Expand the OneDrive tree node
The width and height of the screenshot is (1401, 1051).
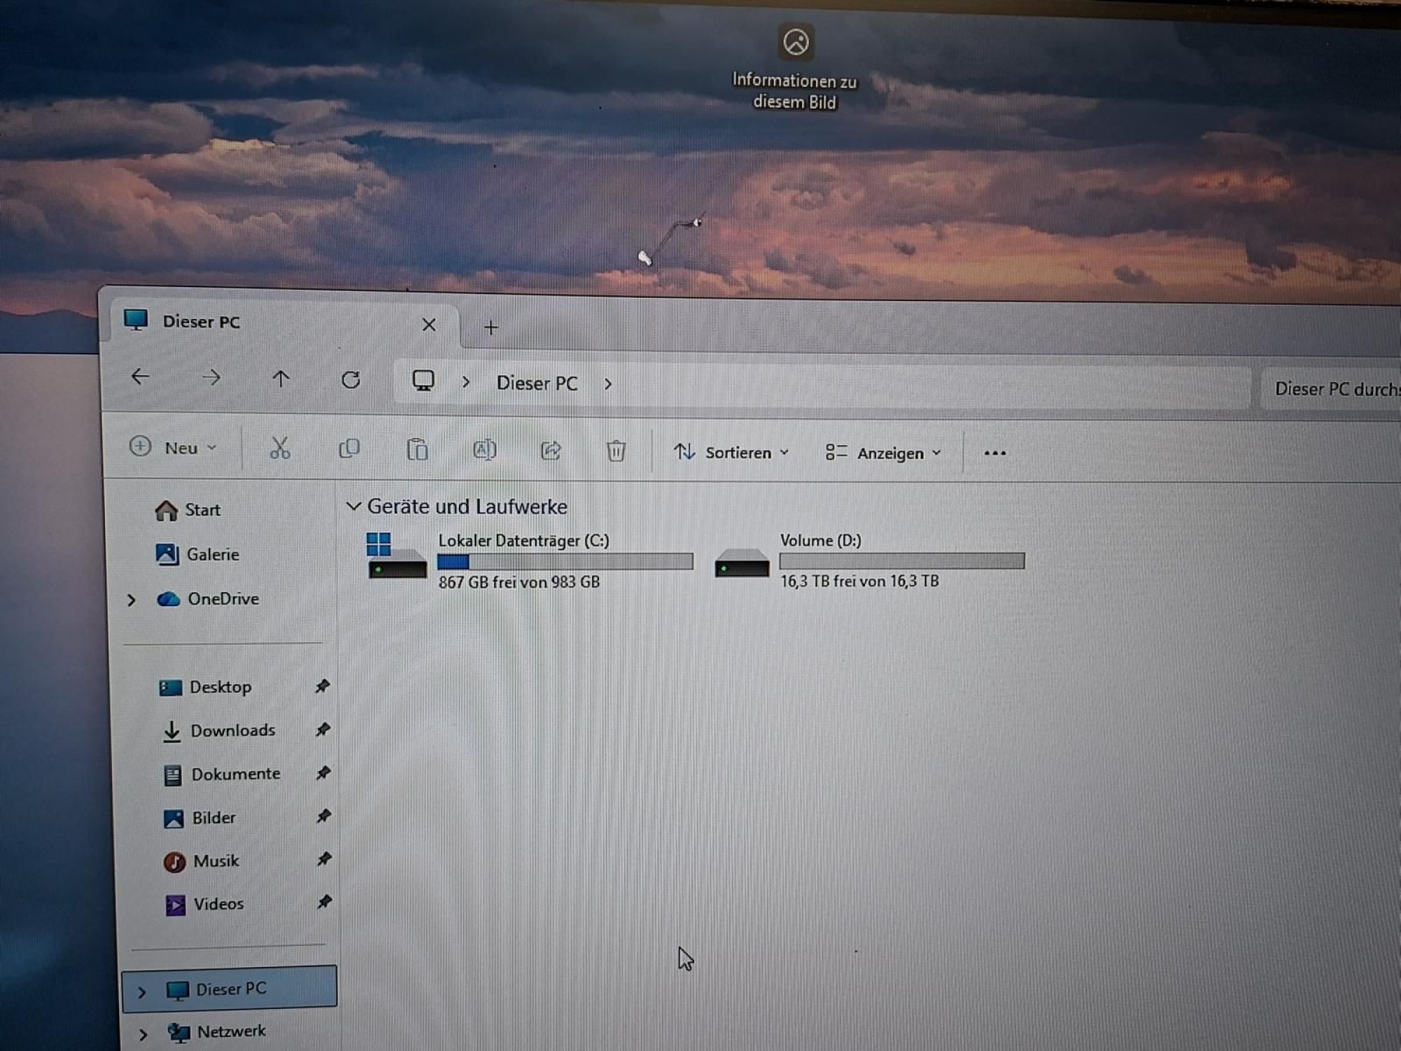point(131,600)
